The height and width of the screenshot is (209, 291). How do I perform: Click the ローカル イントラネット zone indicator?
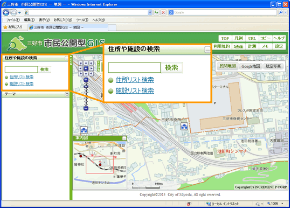[x=223, y=204]
